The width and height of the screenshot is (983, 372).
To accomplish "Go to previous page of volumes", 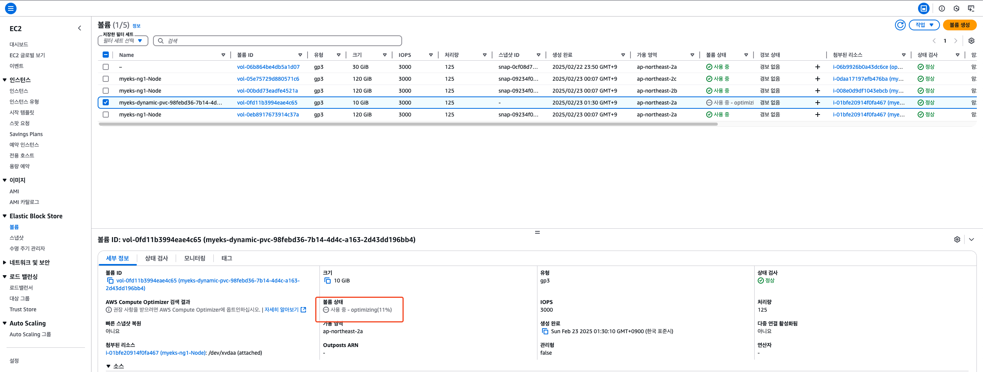I will 934,41.
